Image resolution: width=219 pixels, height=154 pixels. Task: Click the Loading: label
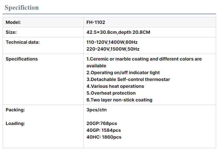[15, 124]
